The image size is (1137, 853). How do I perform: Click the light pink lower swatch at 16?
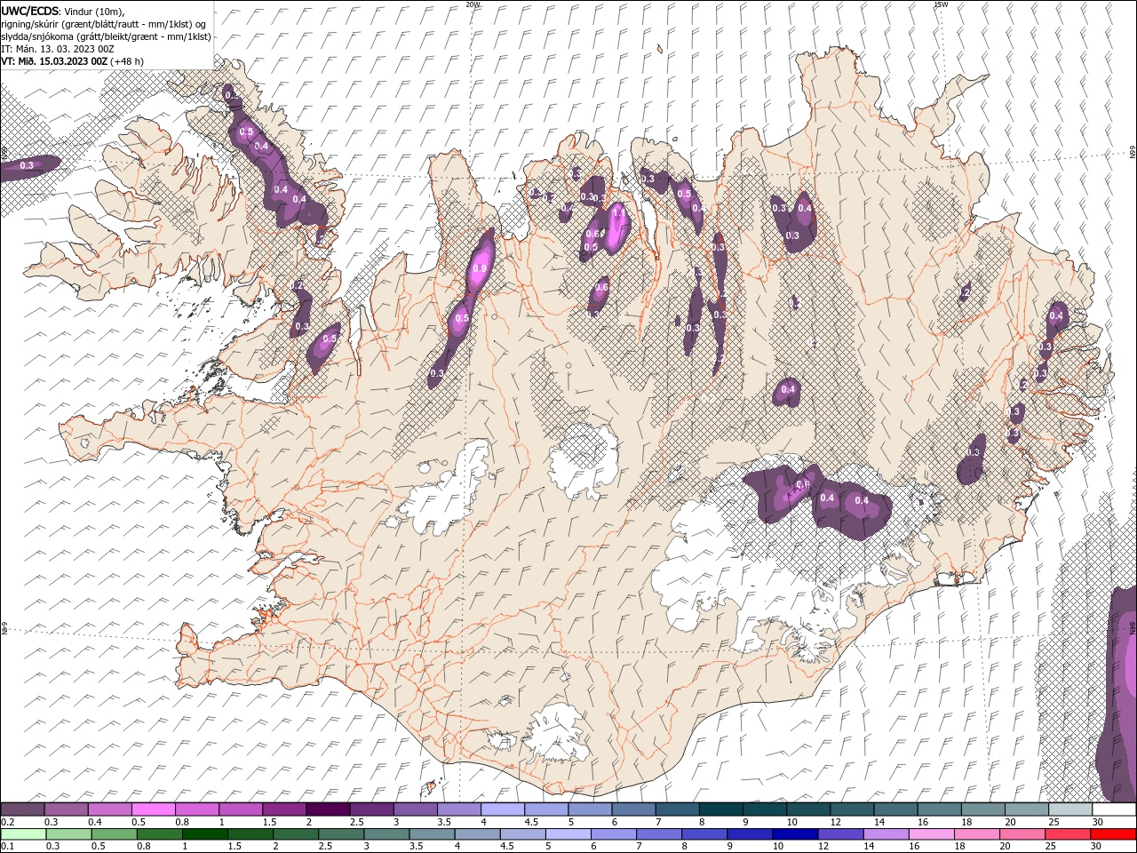pos(933,834)
